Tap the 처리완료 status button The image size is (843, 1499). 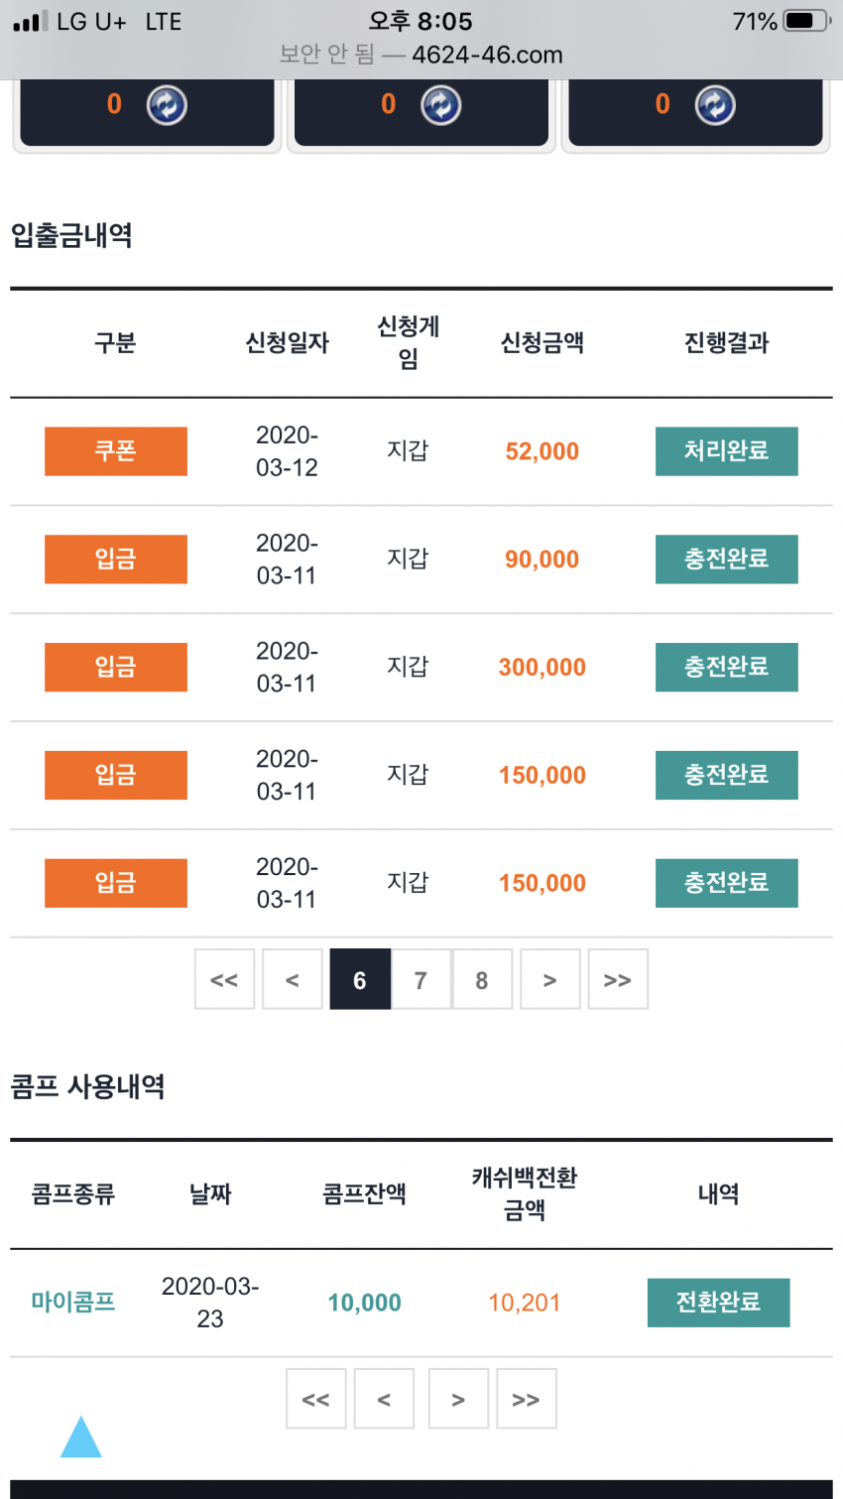(x=727, y=451)
